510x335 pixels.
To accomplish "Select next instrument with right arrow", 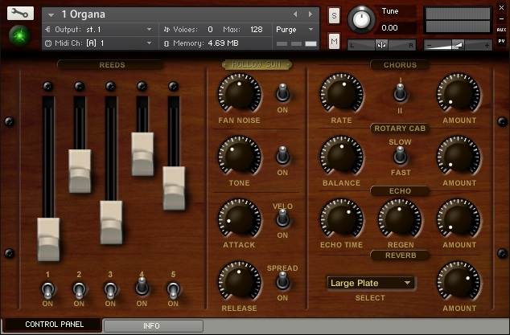I will pos(311,14).
